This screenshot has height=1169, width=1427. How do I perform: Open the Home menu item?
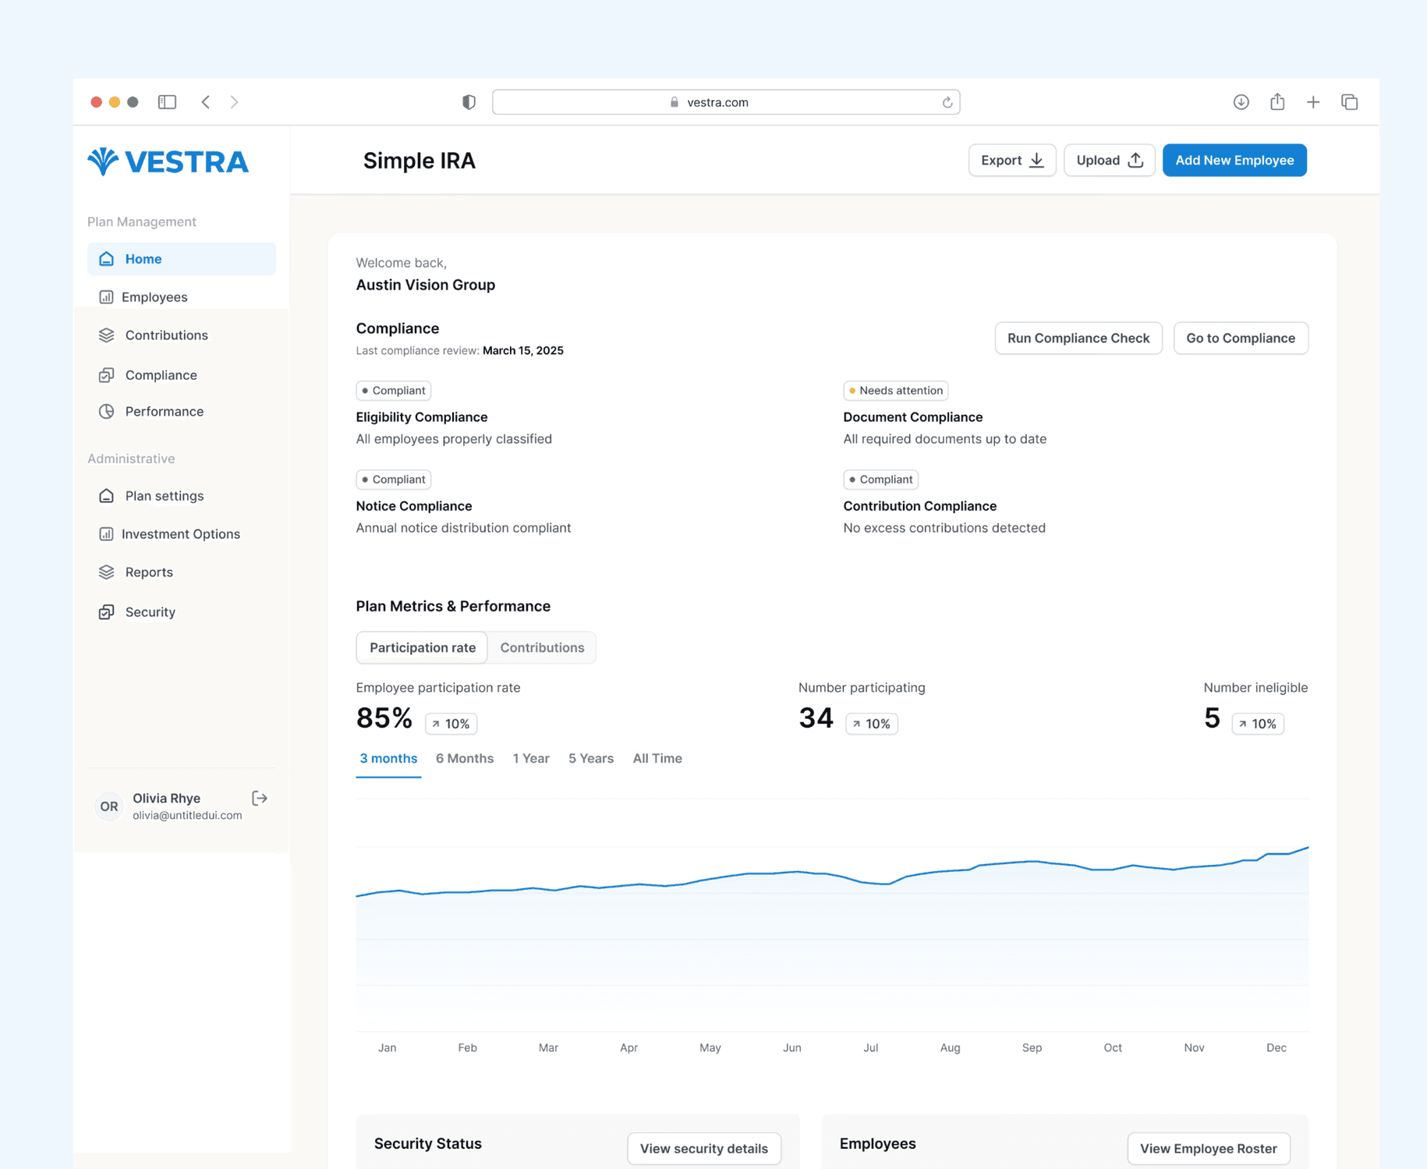click(182, 259)
